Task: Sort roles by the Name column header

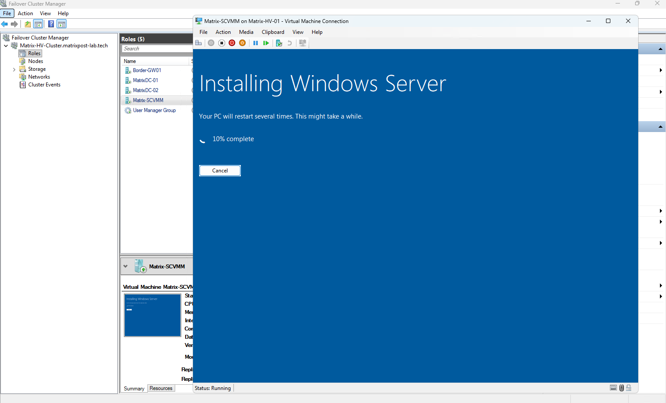Action: [155, 61]
